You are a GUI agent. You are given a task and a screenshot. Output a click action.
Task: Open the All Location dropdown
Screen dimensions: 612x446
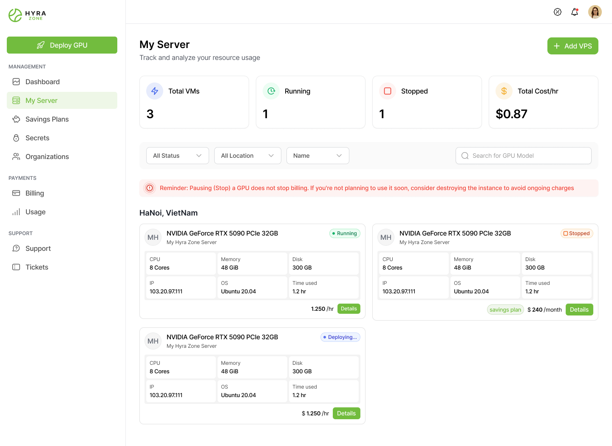coord(247,156)
